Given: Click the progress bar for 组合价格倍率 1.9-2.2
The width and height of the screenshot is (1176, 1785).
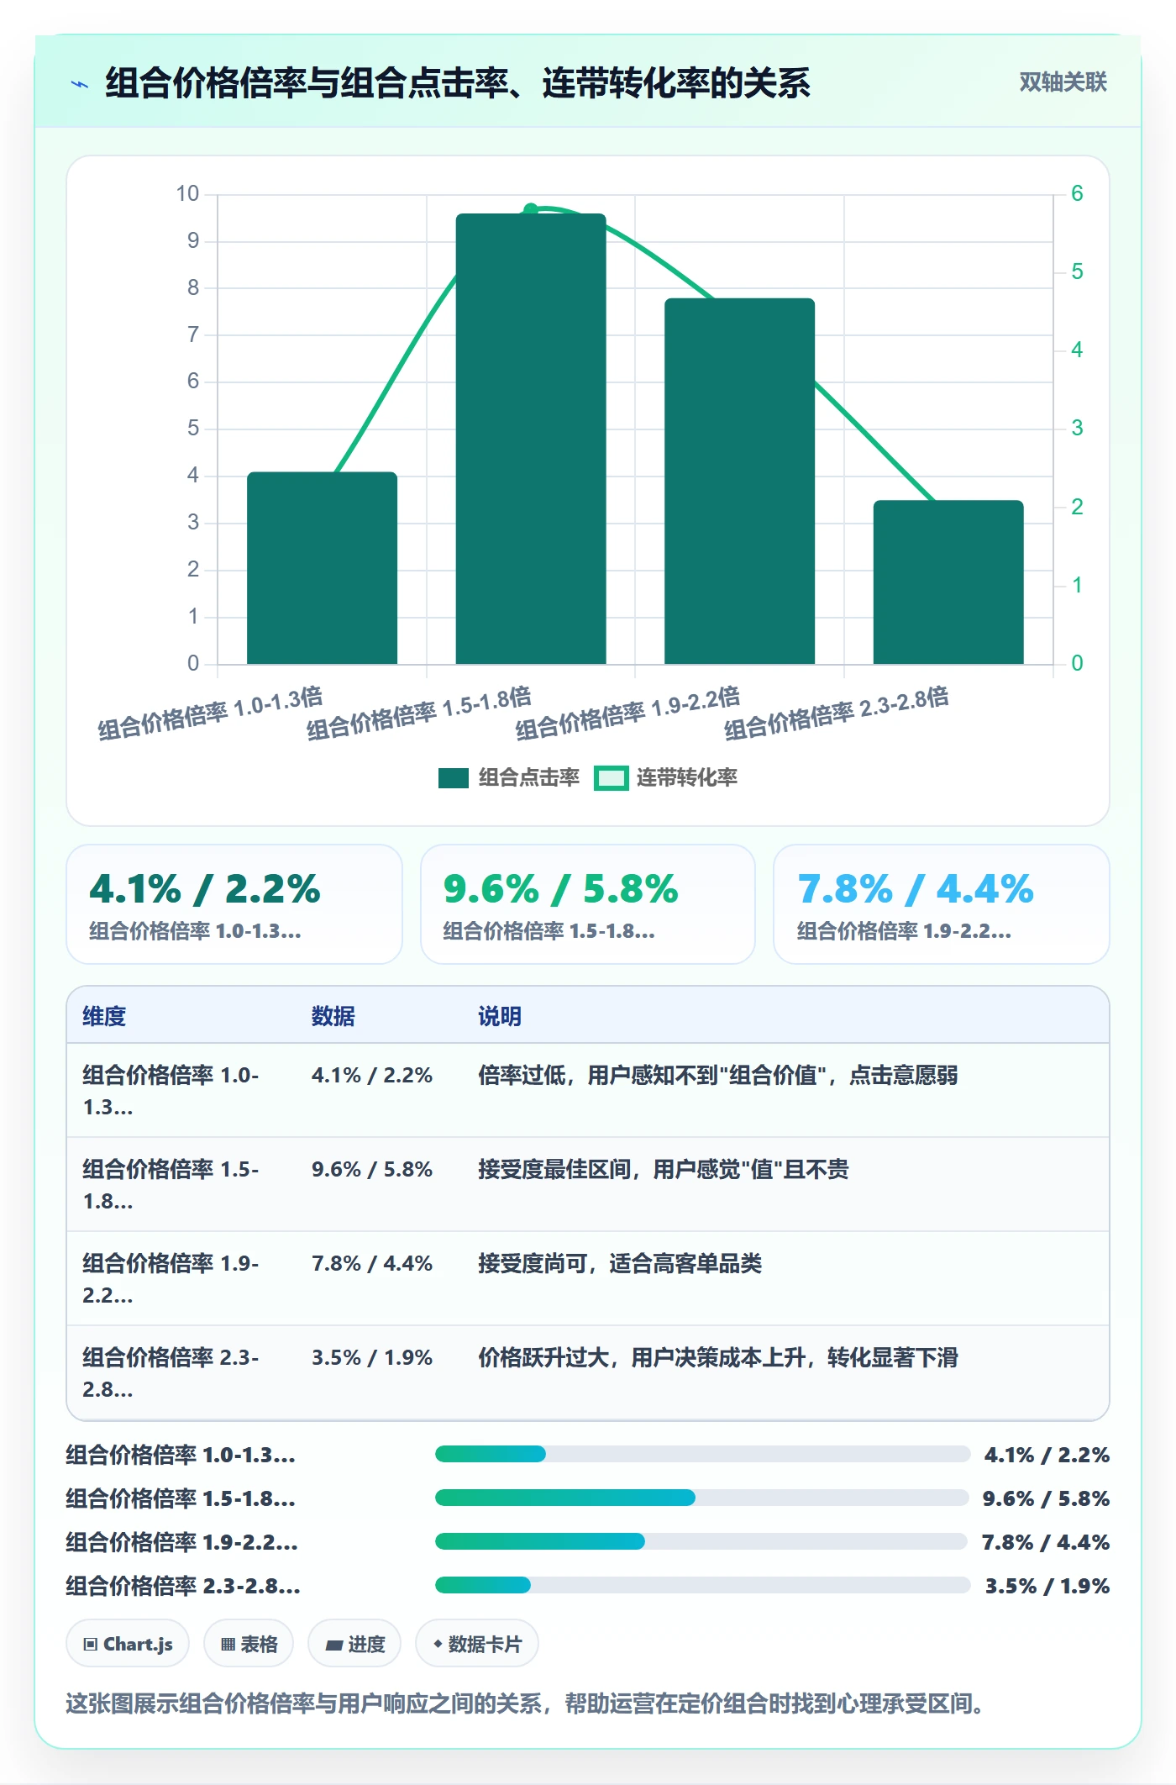Looking at the screenshot, I should pos(702,1541).
